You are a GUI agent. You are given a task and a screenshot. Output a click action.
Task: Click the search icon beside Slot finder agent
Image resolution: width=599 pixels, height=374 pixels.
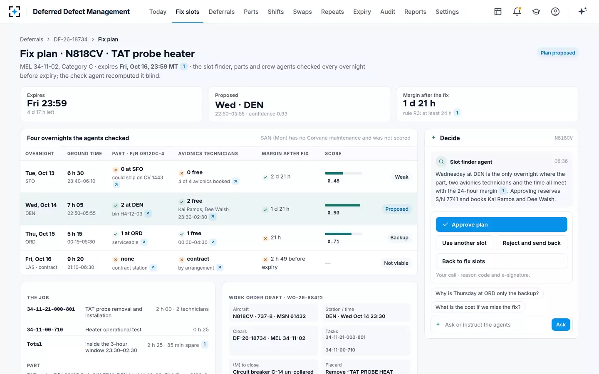point(441,162)
